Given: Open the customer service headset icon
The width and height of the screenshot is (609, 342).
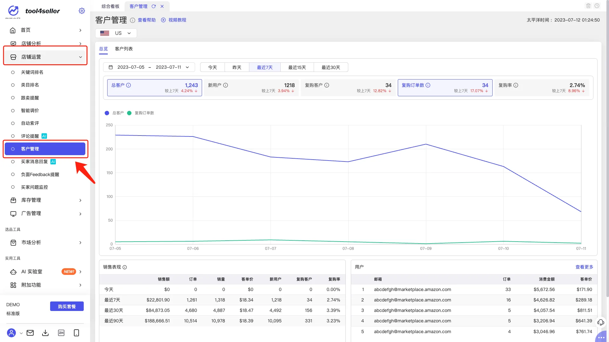Looking at the screenshot, I should [x=601, y=322].
